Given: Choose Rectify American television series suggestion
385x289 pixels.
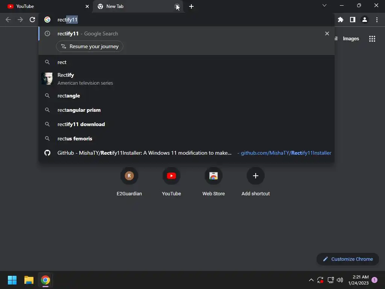Looking at the screenshot, I should coord(186,79).
